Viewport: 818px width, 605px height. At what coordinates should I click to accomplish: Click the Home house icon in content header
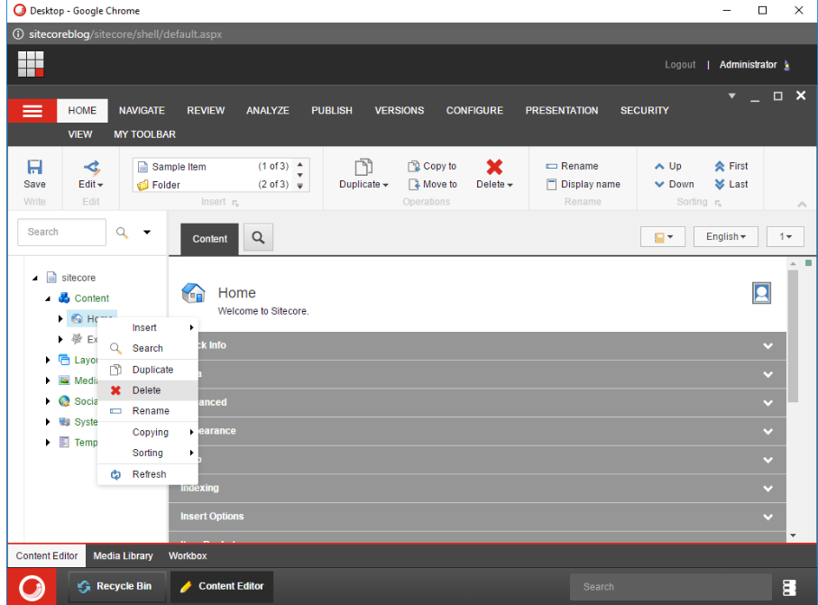click(193, 293)
